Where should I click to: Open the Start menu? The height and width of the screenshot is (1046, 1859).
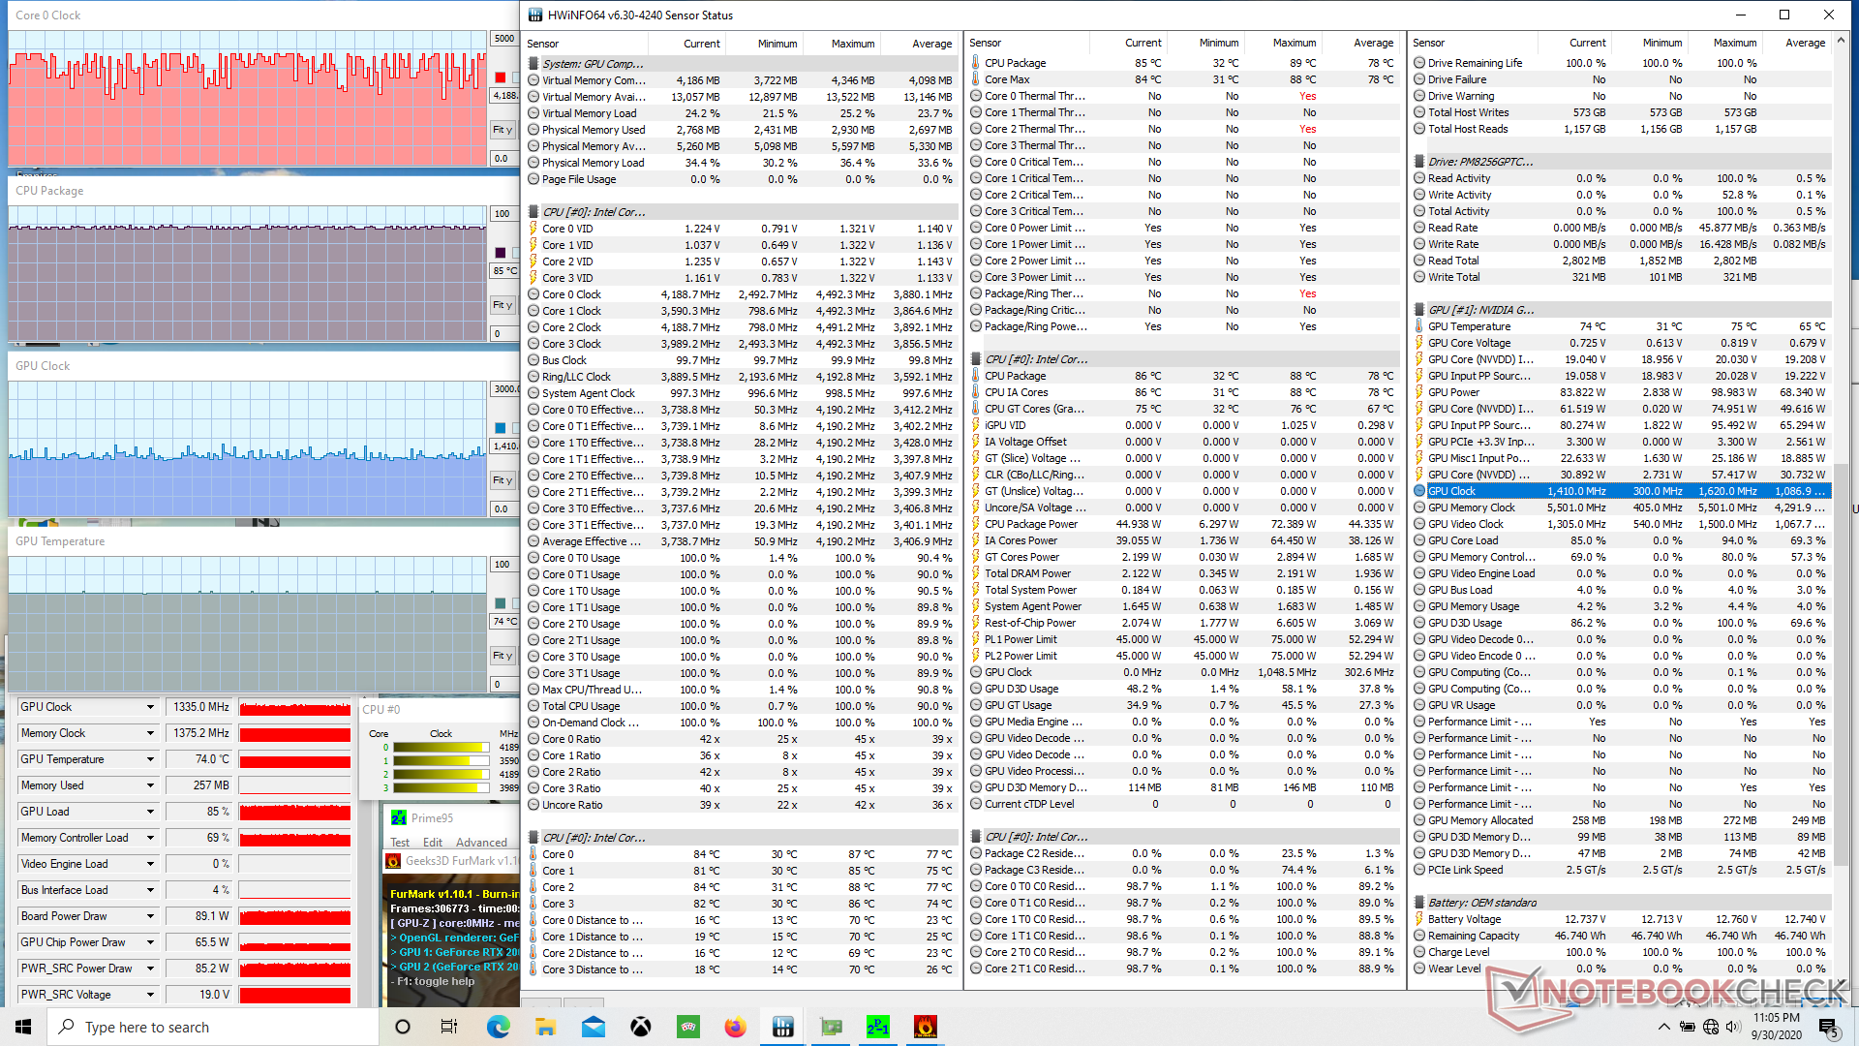[23, 1027]
